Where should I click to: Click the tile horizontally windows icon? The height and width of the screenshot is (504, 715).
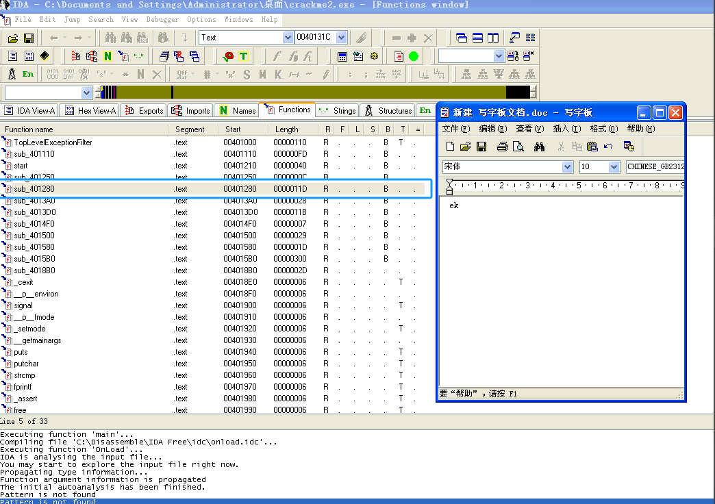(477, 38)
